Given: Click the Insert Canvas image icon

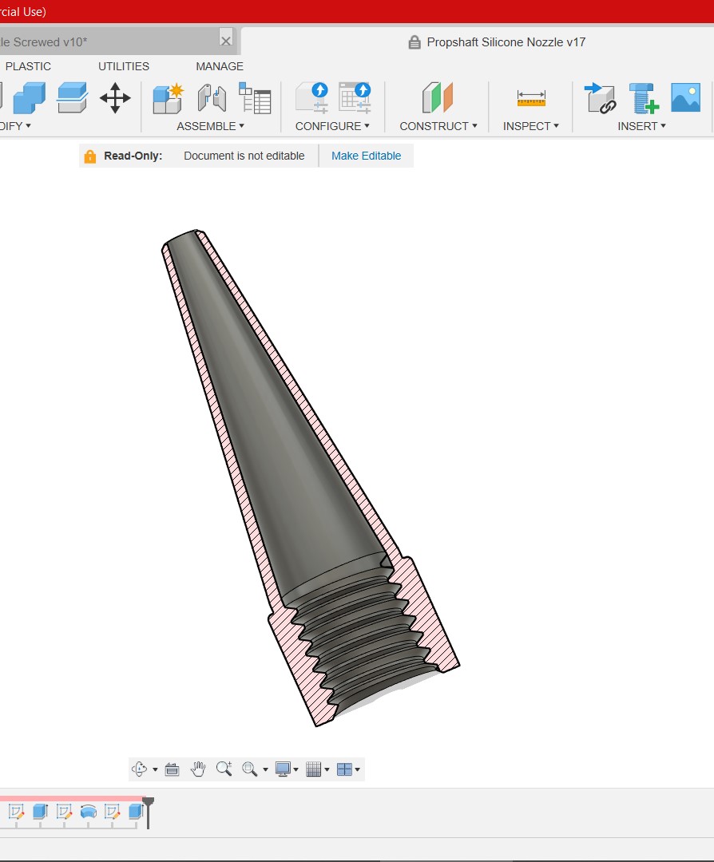Looking at the screenshot, I should coord(685,98).
